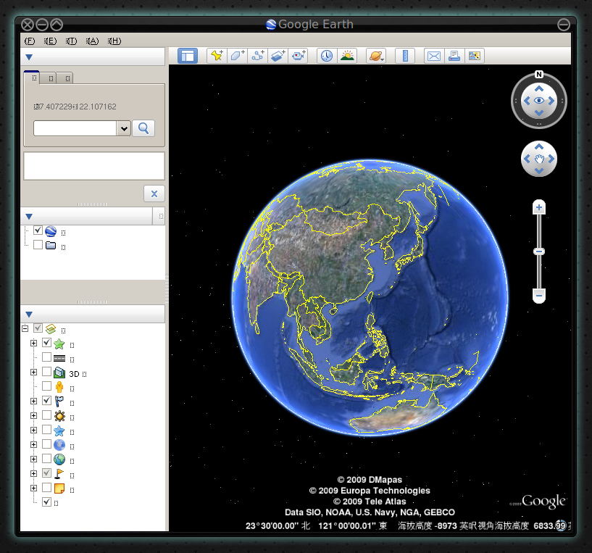Enable the roads layer checkbox
The image size is (592, 553).
click(x=46, y=357)
